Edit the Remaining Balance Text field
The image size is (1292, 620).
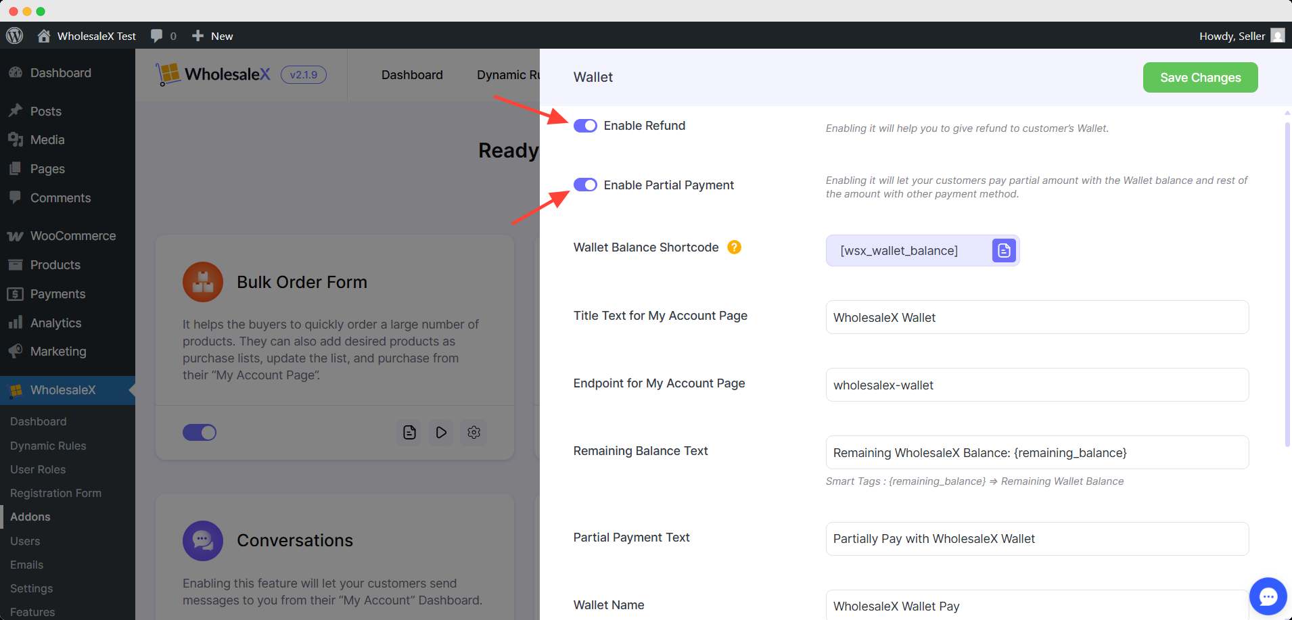pos(1037,452)
